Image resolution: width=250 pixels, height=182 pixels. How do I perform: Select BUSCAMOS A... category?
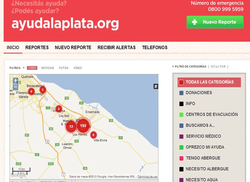(197, 126)
